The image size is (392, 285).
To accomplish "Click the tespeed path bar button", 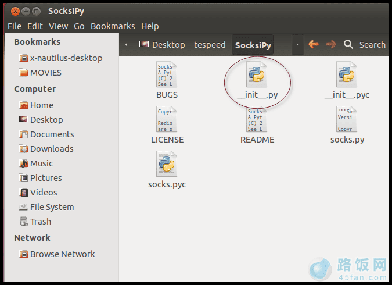I will pyautogui.click(x=210, y=45).
